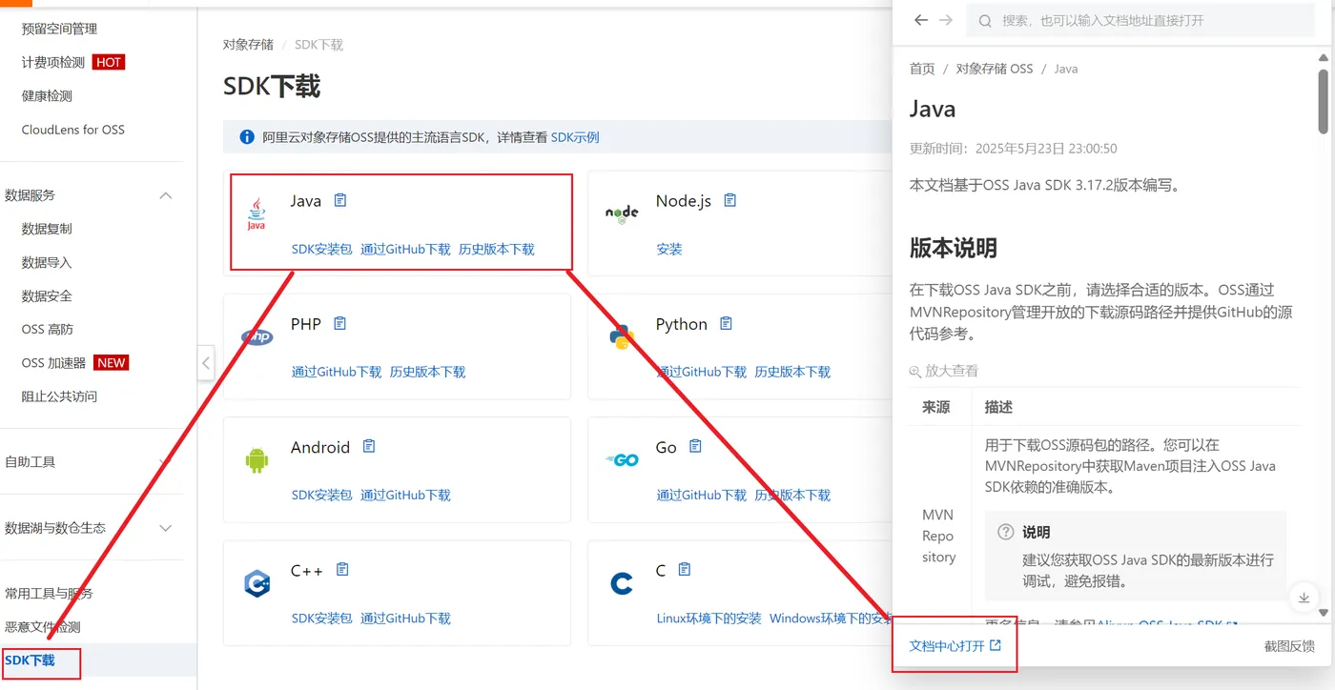The image size is (1335, 690).
Task: Click the PHP logo icon
Action: [x=257, y=336]
